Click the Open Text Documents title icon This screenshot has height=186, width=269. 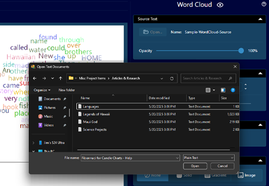point(33,67)
